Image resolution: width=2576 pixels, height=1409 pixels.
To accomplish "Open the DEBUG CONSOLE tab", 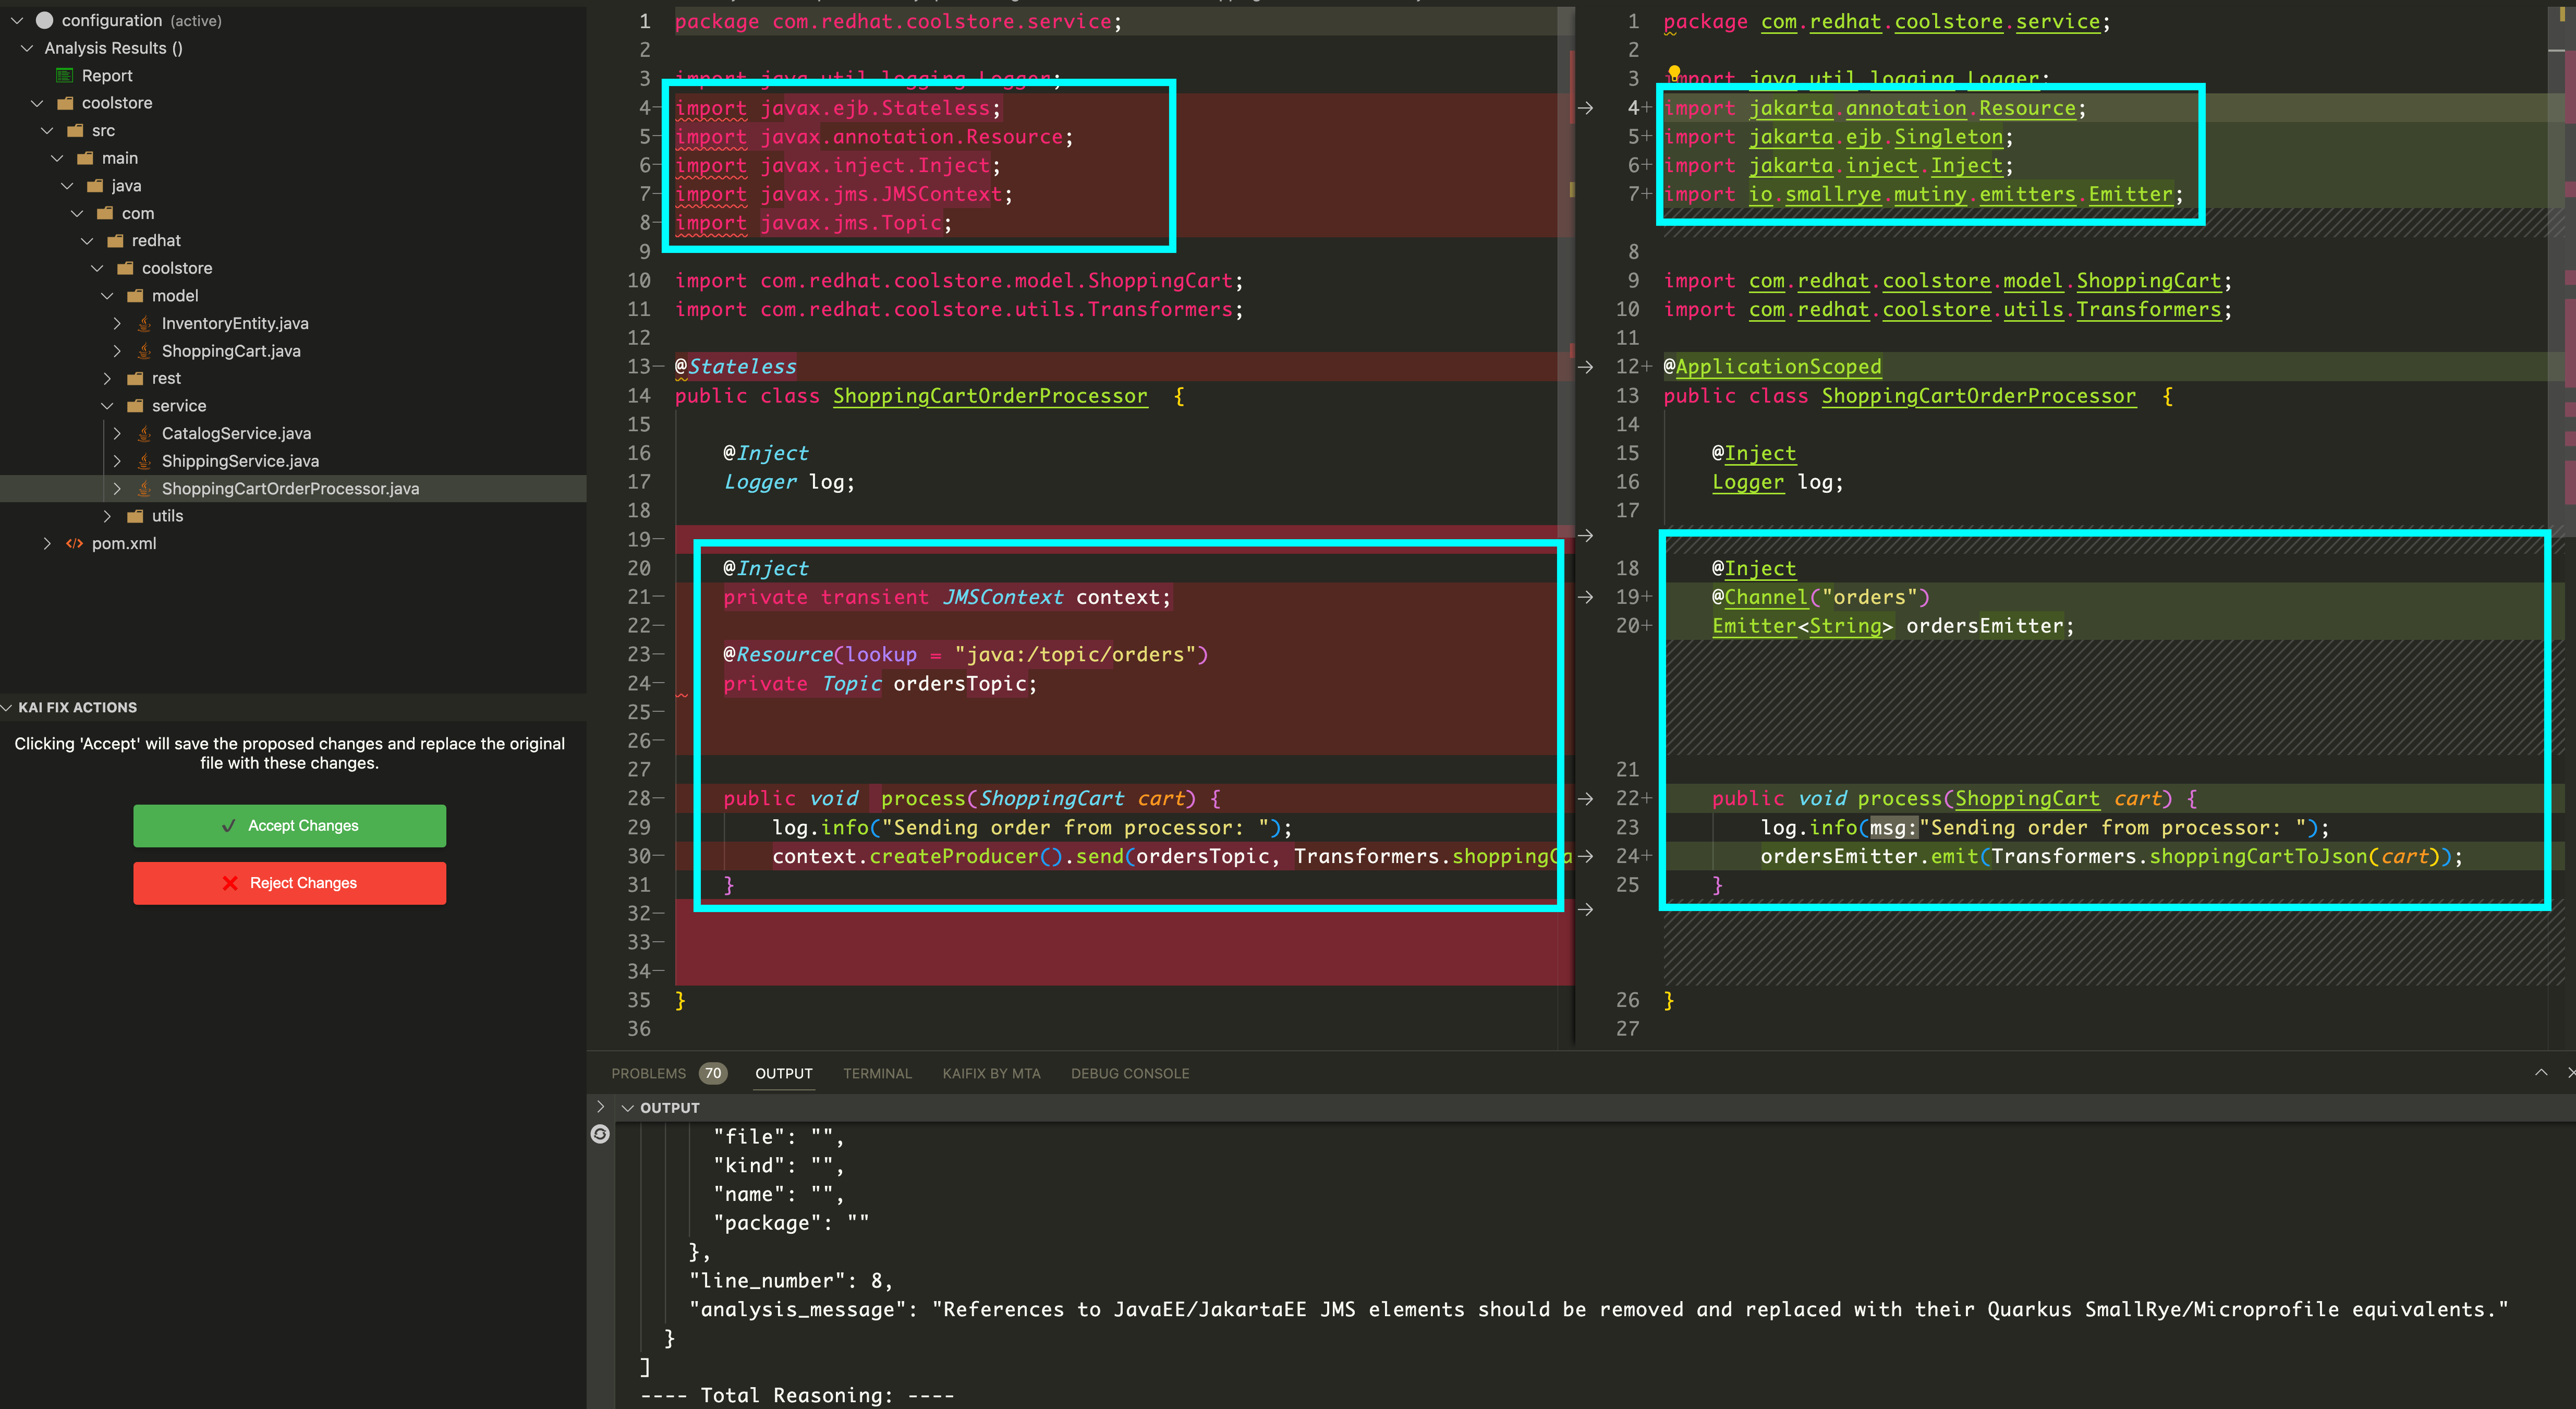I will coord(1130,1073).
